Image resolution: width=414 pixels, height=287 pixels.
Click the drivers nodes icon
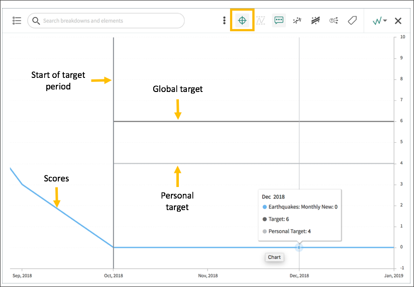[x=334, y=21]
